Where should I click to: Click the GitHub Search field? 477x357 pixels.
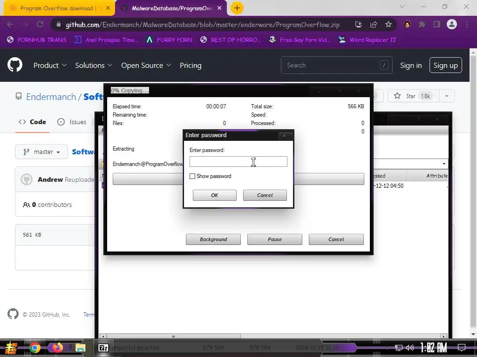[336, 65]
